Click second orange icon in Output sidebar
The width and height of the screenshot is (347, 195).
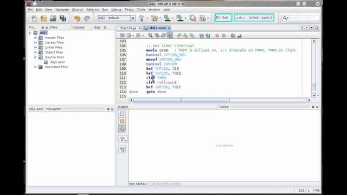click(122, 121)
